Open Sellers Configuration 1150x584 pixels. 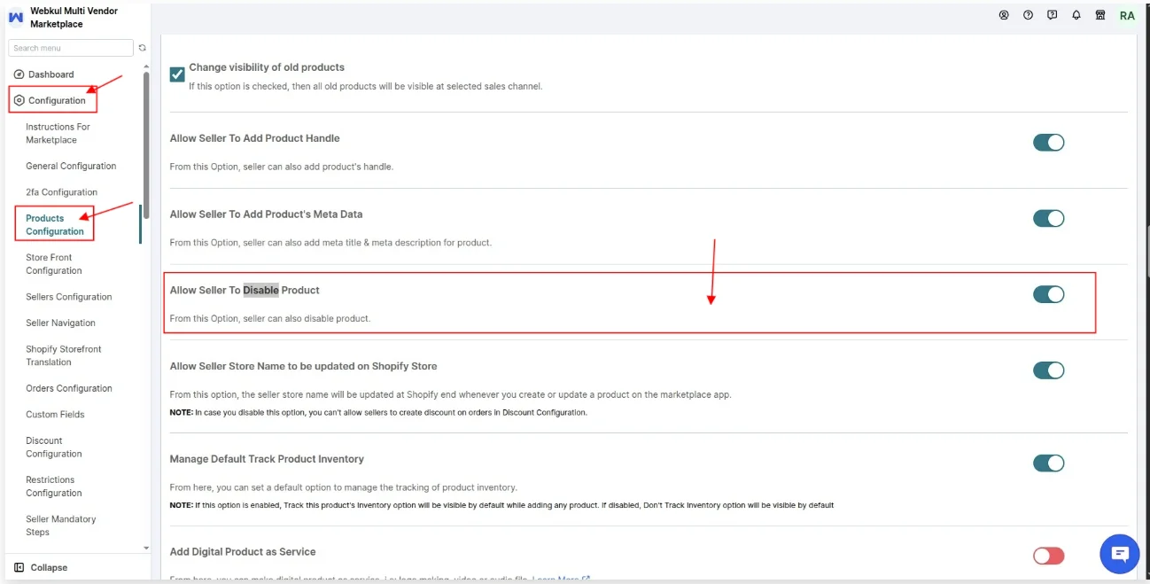[x=69, y=297]
